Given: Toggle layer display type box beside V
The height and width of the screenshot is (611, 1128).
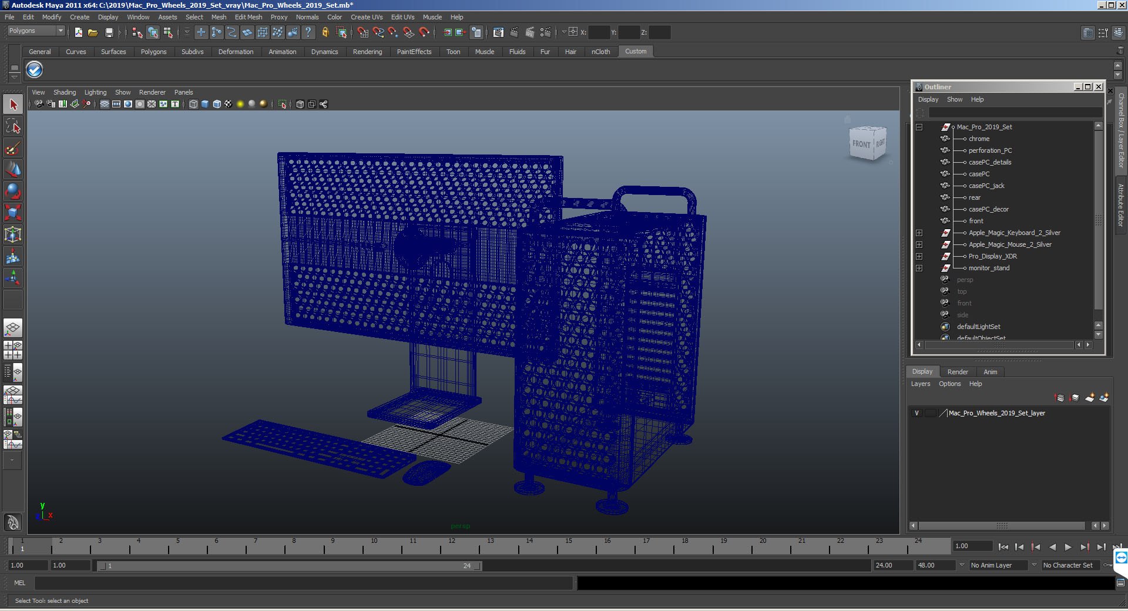Looking at the screenshot, I should coord(930,413).
